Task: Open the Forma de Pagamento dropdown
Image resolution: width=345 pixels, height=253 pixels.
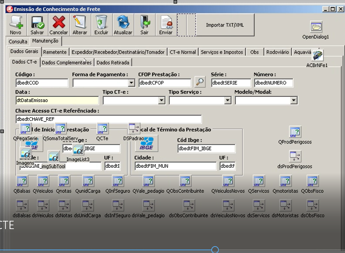Action: 131,83
